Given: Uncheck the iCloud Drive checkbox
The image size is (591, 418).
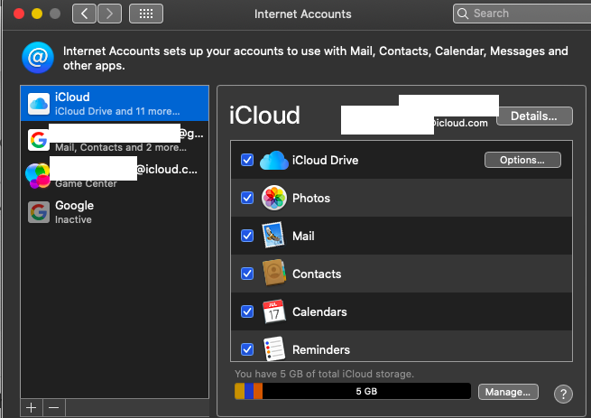Looking at the screenshot, I should point(247,160).
